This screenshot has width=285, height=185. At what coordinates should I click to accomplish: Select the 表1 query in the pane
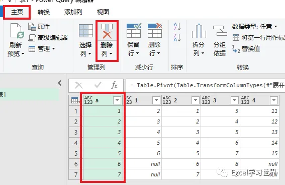tap(29, 94)
